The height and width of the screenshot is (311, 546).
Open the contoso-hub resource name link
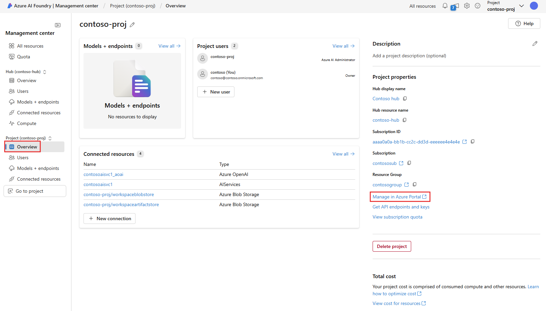click(386, 120)
